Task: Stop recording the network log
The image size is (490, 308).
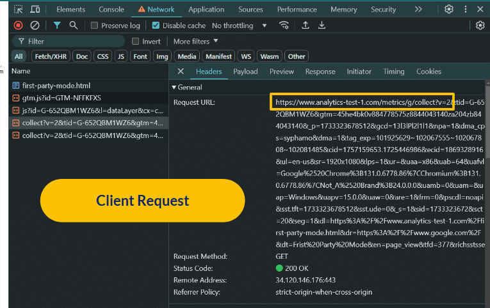Action: pyautogui.click(x=18, y=26)
